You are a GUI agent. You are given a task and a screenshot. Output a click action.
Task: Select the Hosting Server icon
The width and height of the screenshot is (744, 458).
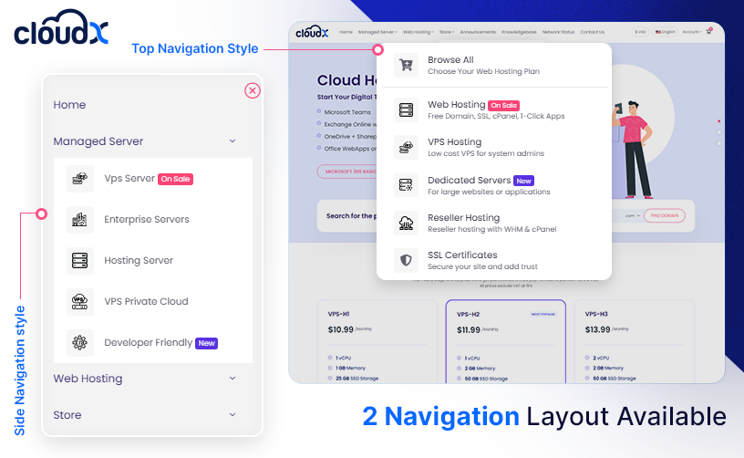(x=80, y=261)
